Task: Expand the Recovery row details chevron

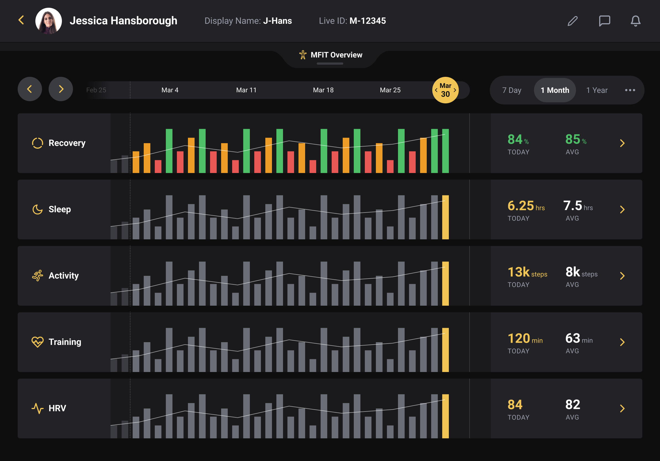Action: pos(622,143)
